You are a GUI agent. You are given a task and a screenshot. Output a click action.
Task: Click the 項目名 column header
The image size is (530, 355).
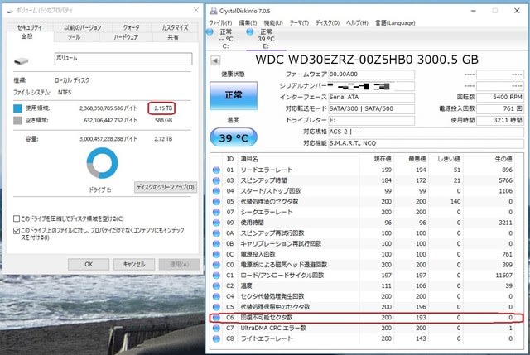(x=249, y=159)
